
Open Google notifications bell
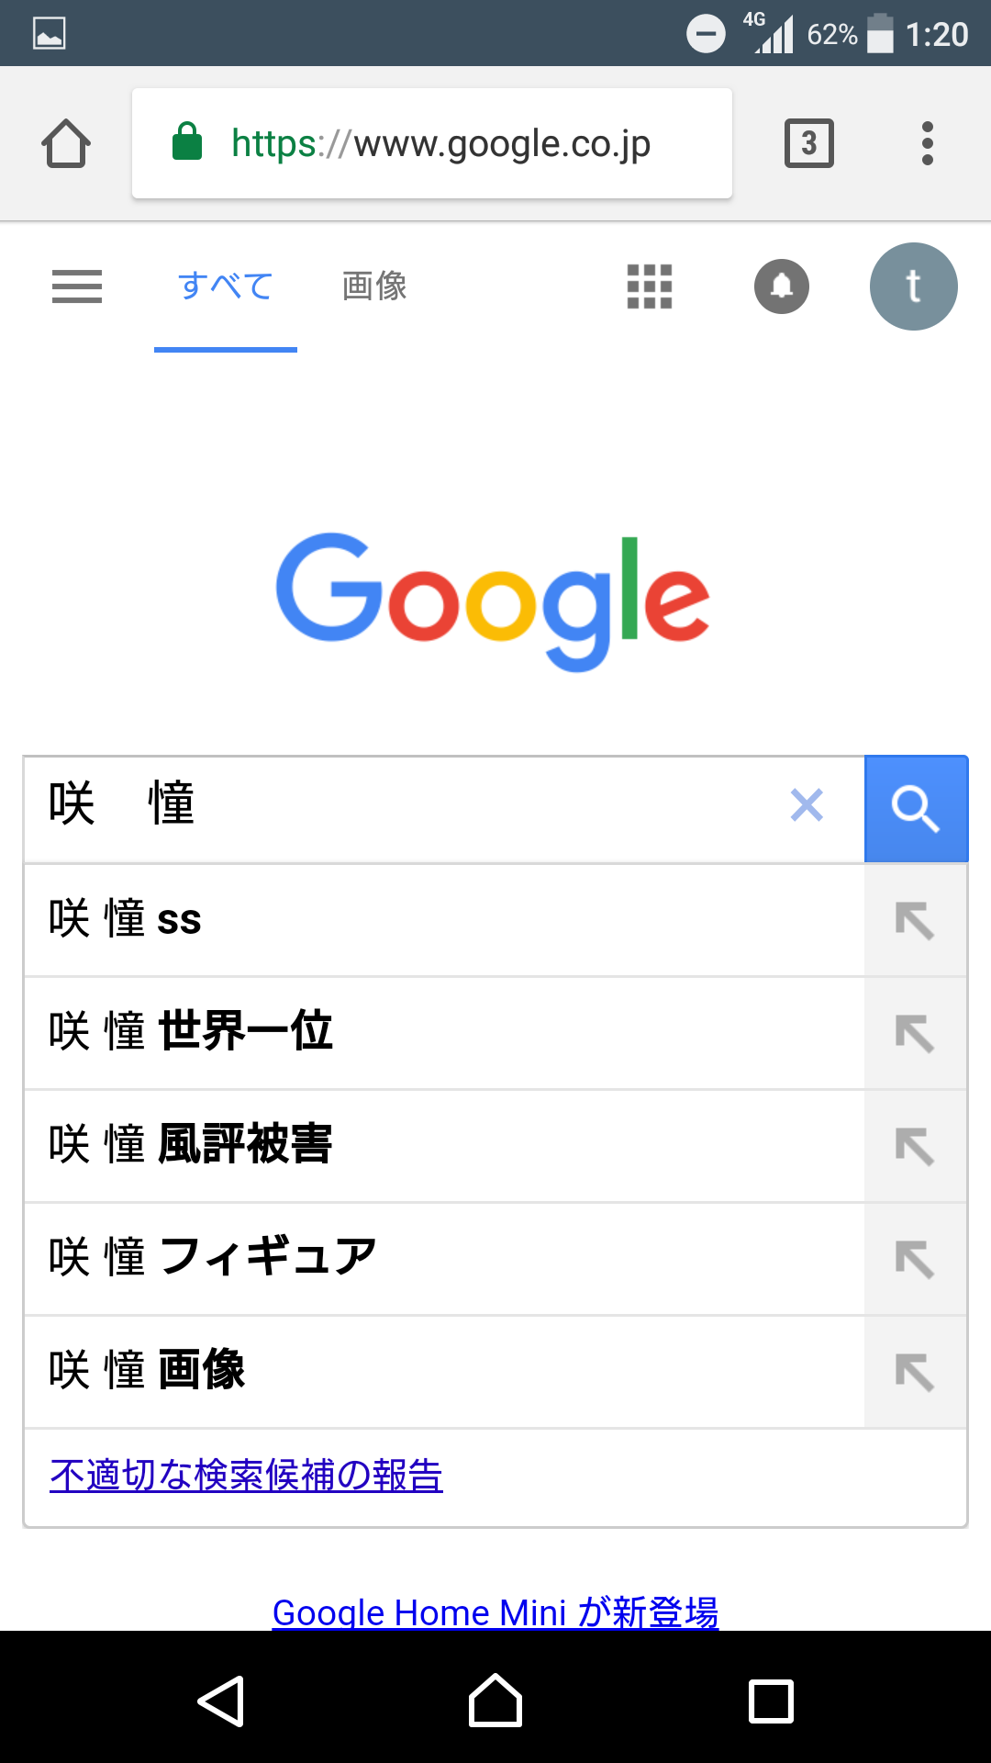click(x=781, y=286)
